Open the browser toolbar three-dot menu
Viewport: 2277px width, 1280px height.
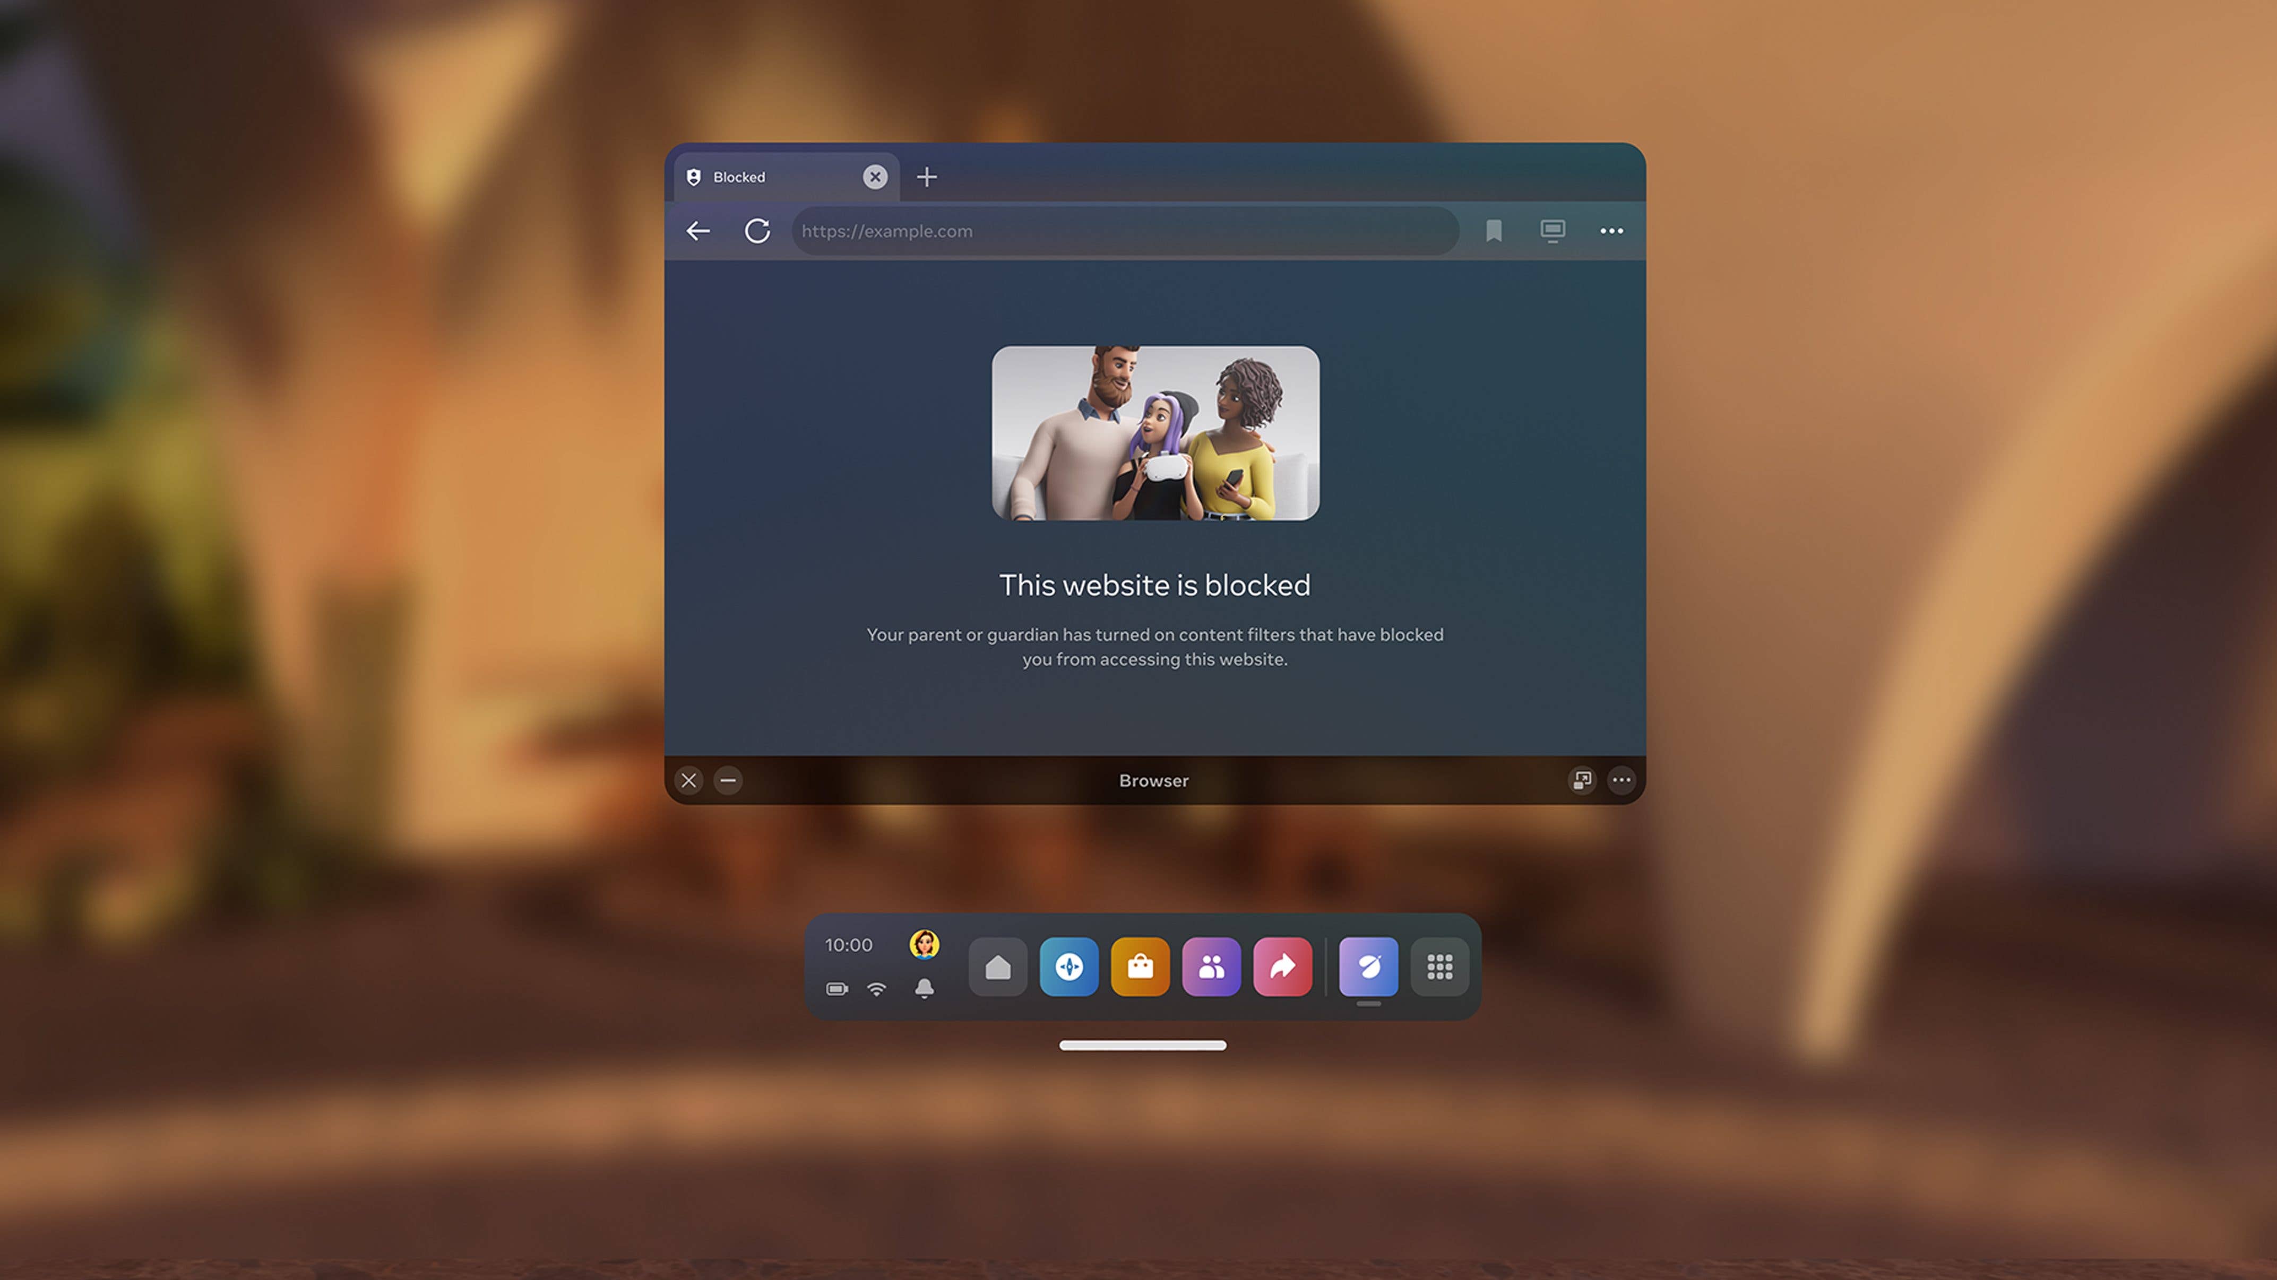tap(1611, 231)
